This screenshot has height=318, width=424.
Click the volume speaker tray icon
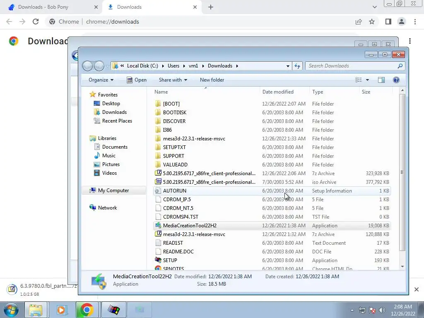382,310
